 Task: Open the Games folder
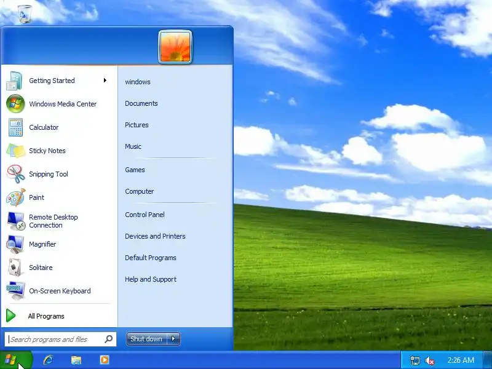pos(135,170)
